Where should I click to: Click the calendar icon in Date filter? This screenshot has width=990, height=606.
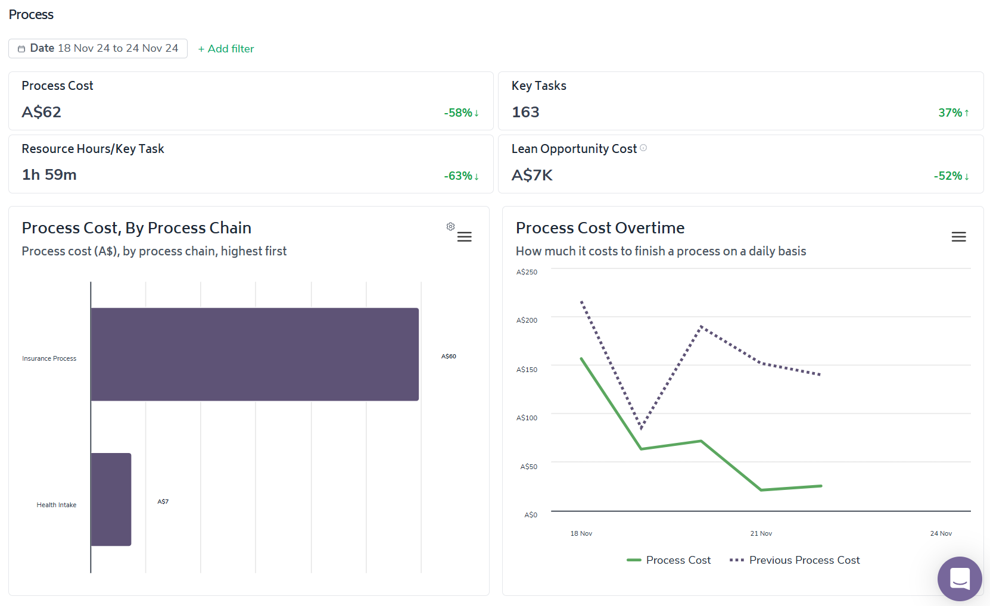pos(21,49)
